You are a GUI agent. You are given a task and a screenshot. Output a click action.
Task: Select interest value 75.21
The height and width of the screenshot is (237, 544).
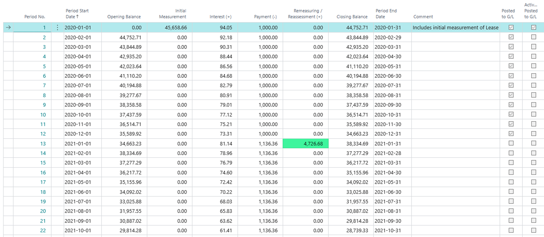[x=226, y=125]
